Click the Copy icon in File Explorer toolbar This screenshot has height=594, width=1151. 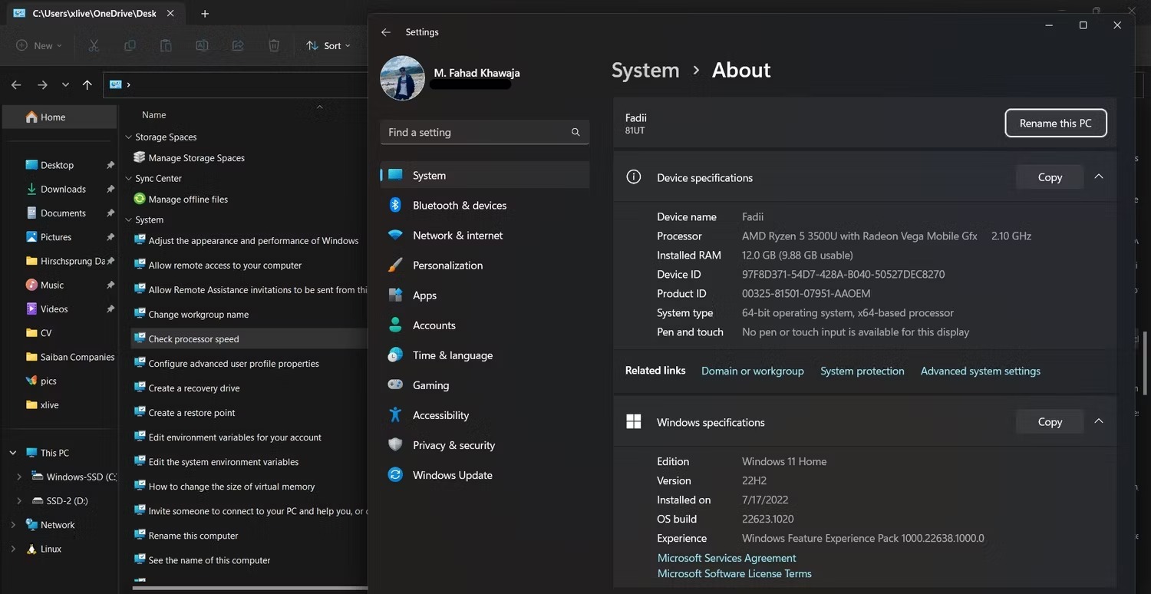pyautogui.click(x=130, y=46)
